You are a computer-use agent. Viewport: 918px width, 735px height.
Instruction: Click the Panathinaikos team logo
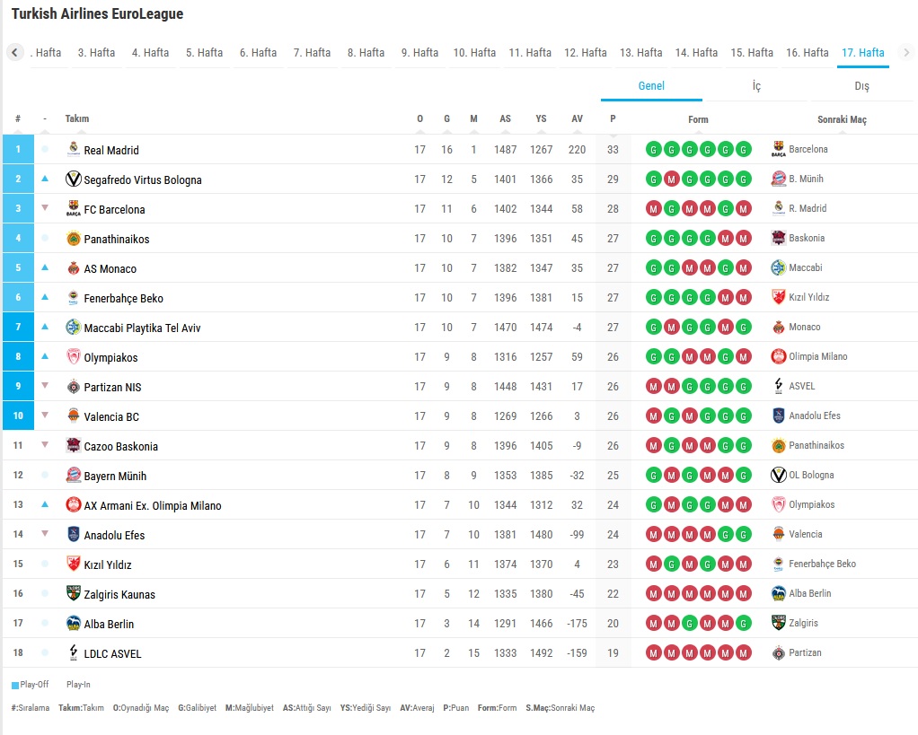click(x=74, y=239)
